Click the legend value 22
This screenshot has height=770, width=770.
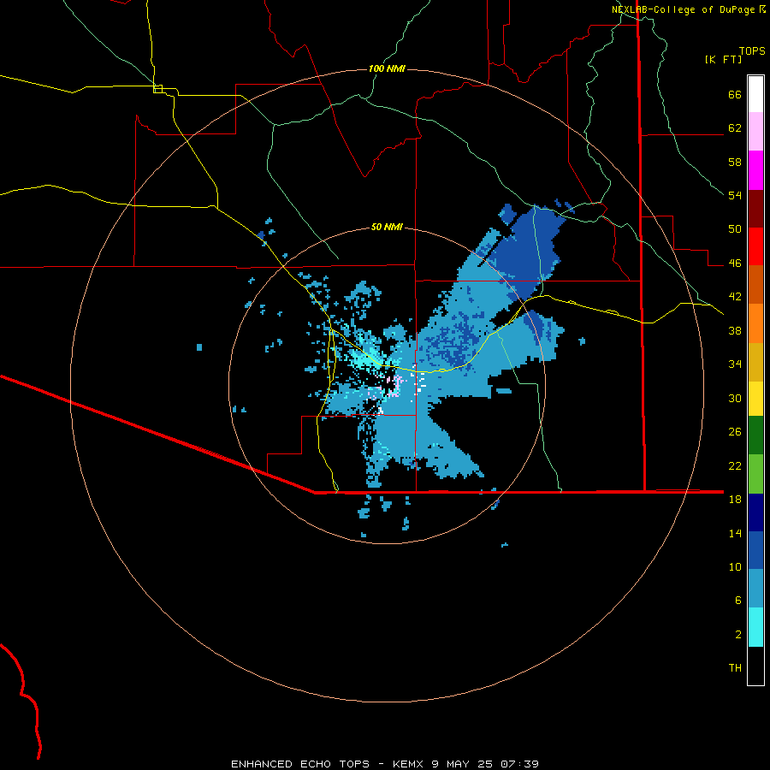tap(735, 465)
